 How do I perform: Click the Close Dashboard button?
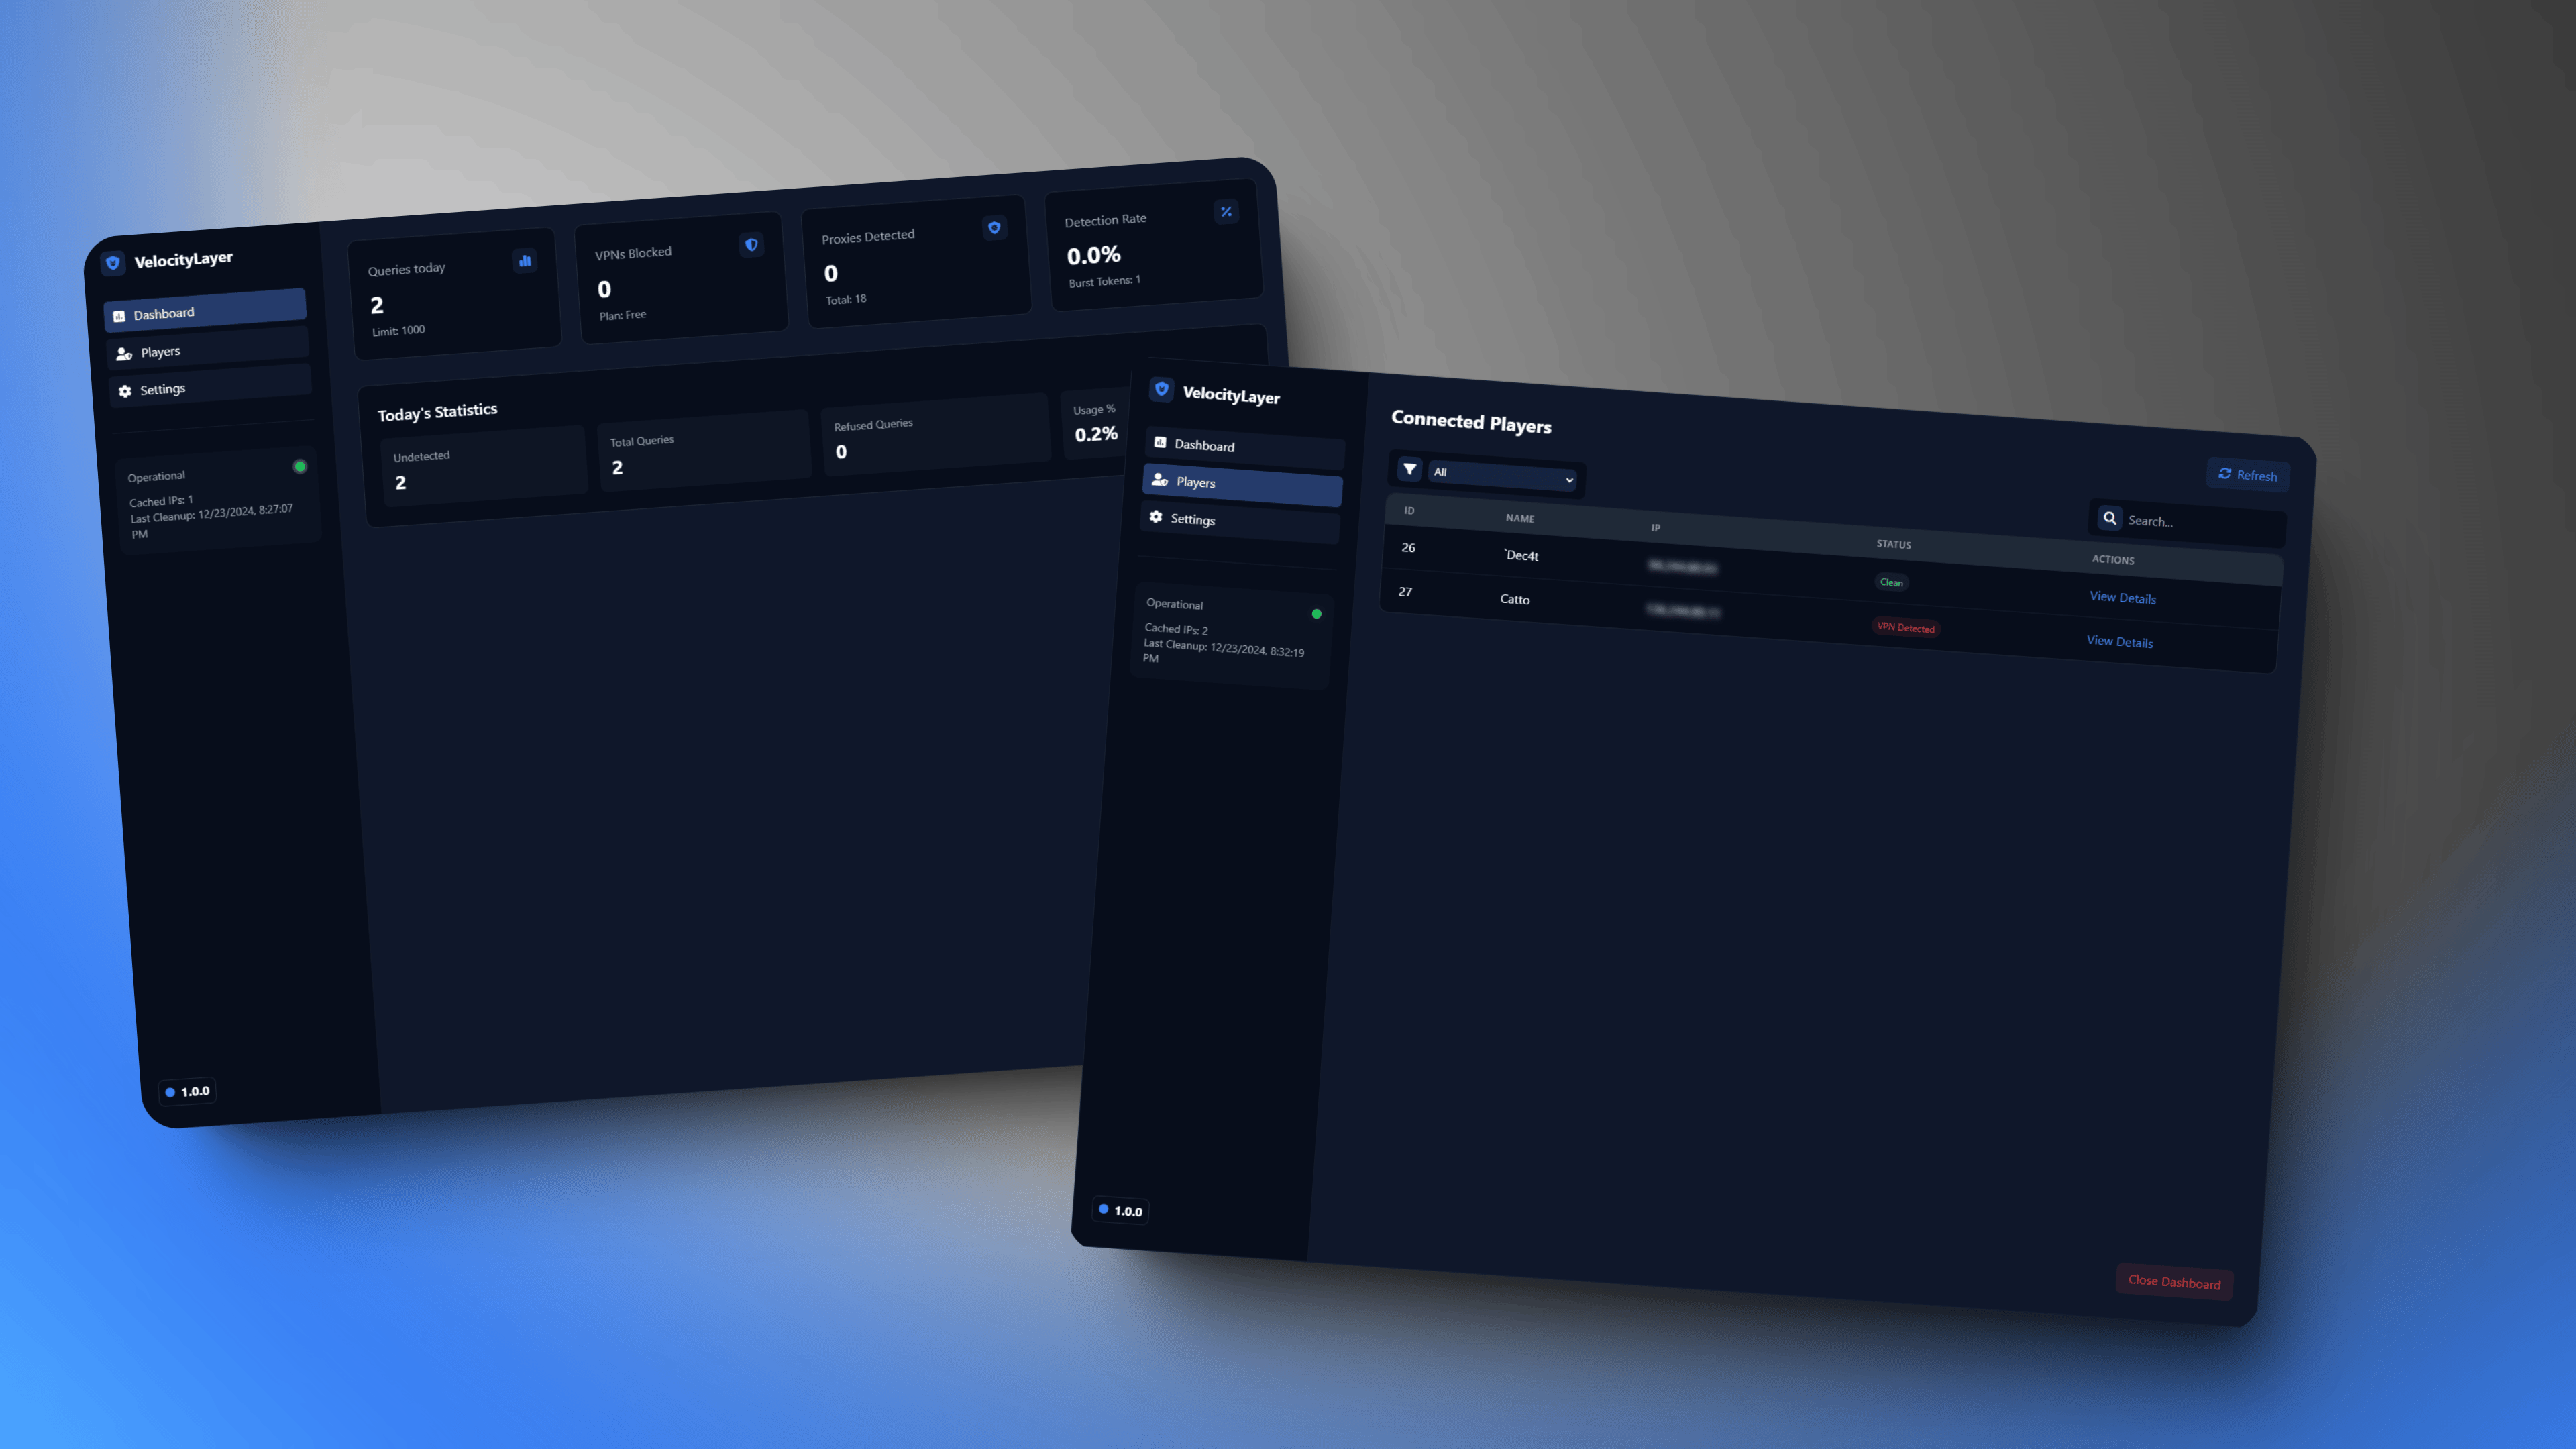coord(2174,1281)
